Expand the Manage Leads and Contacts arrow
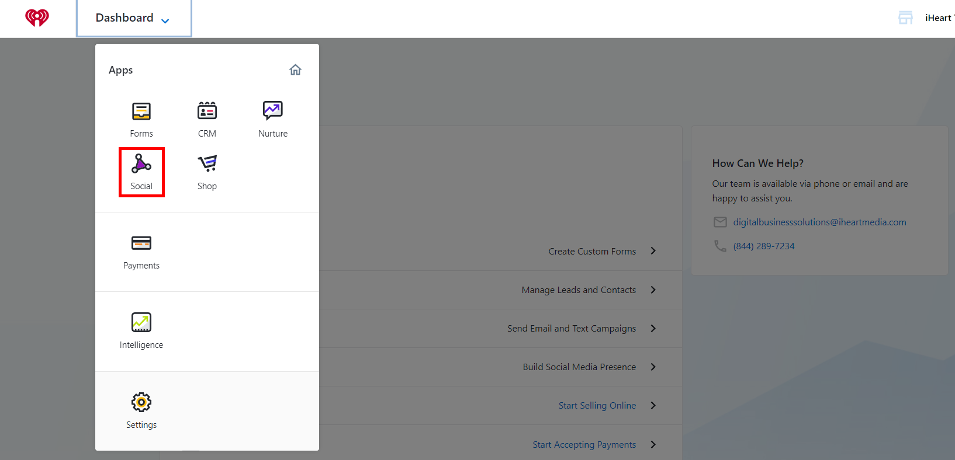955x460 pixels. (x=653, y=290)
